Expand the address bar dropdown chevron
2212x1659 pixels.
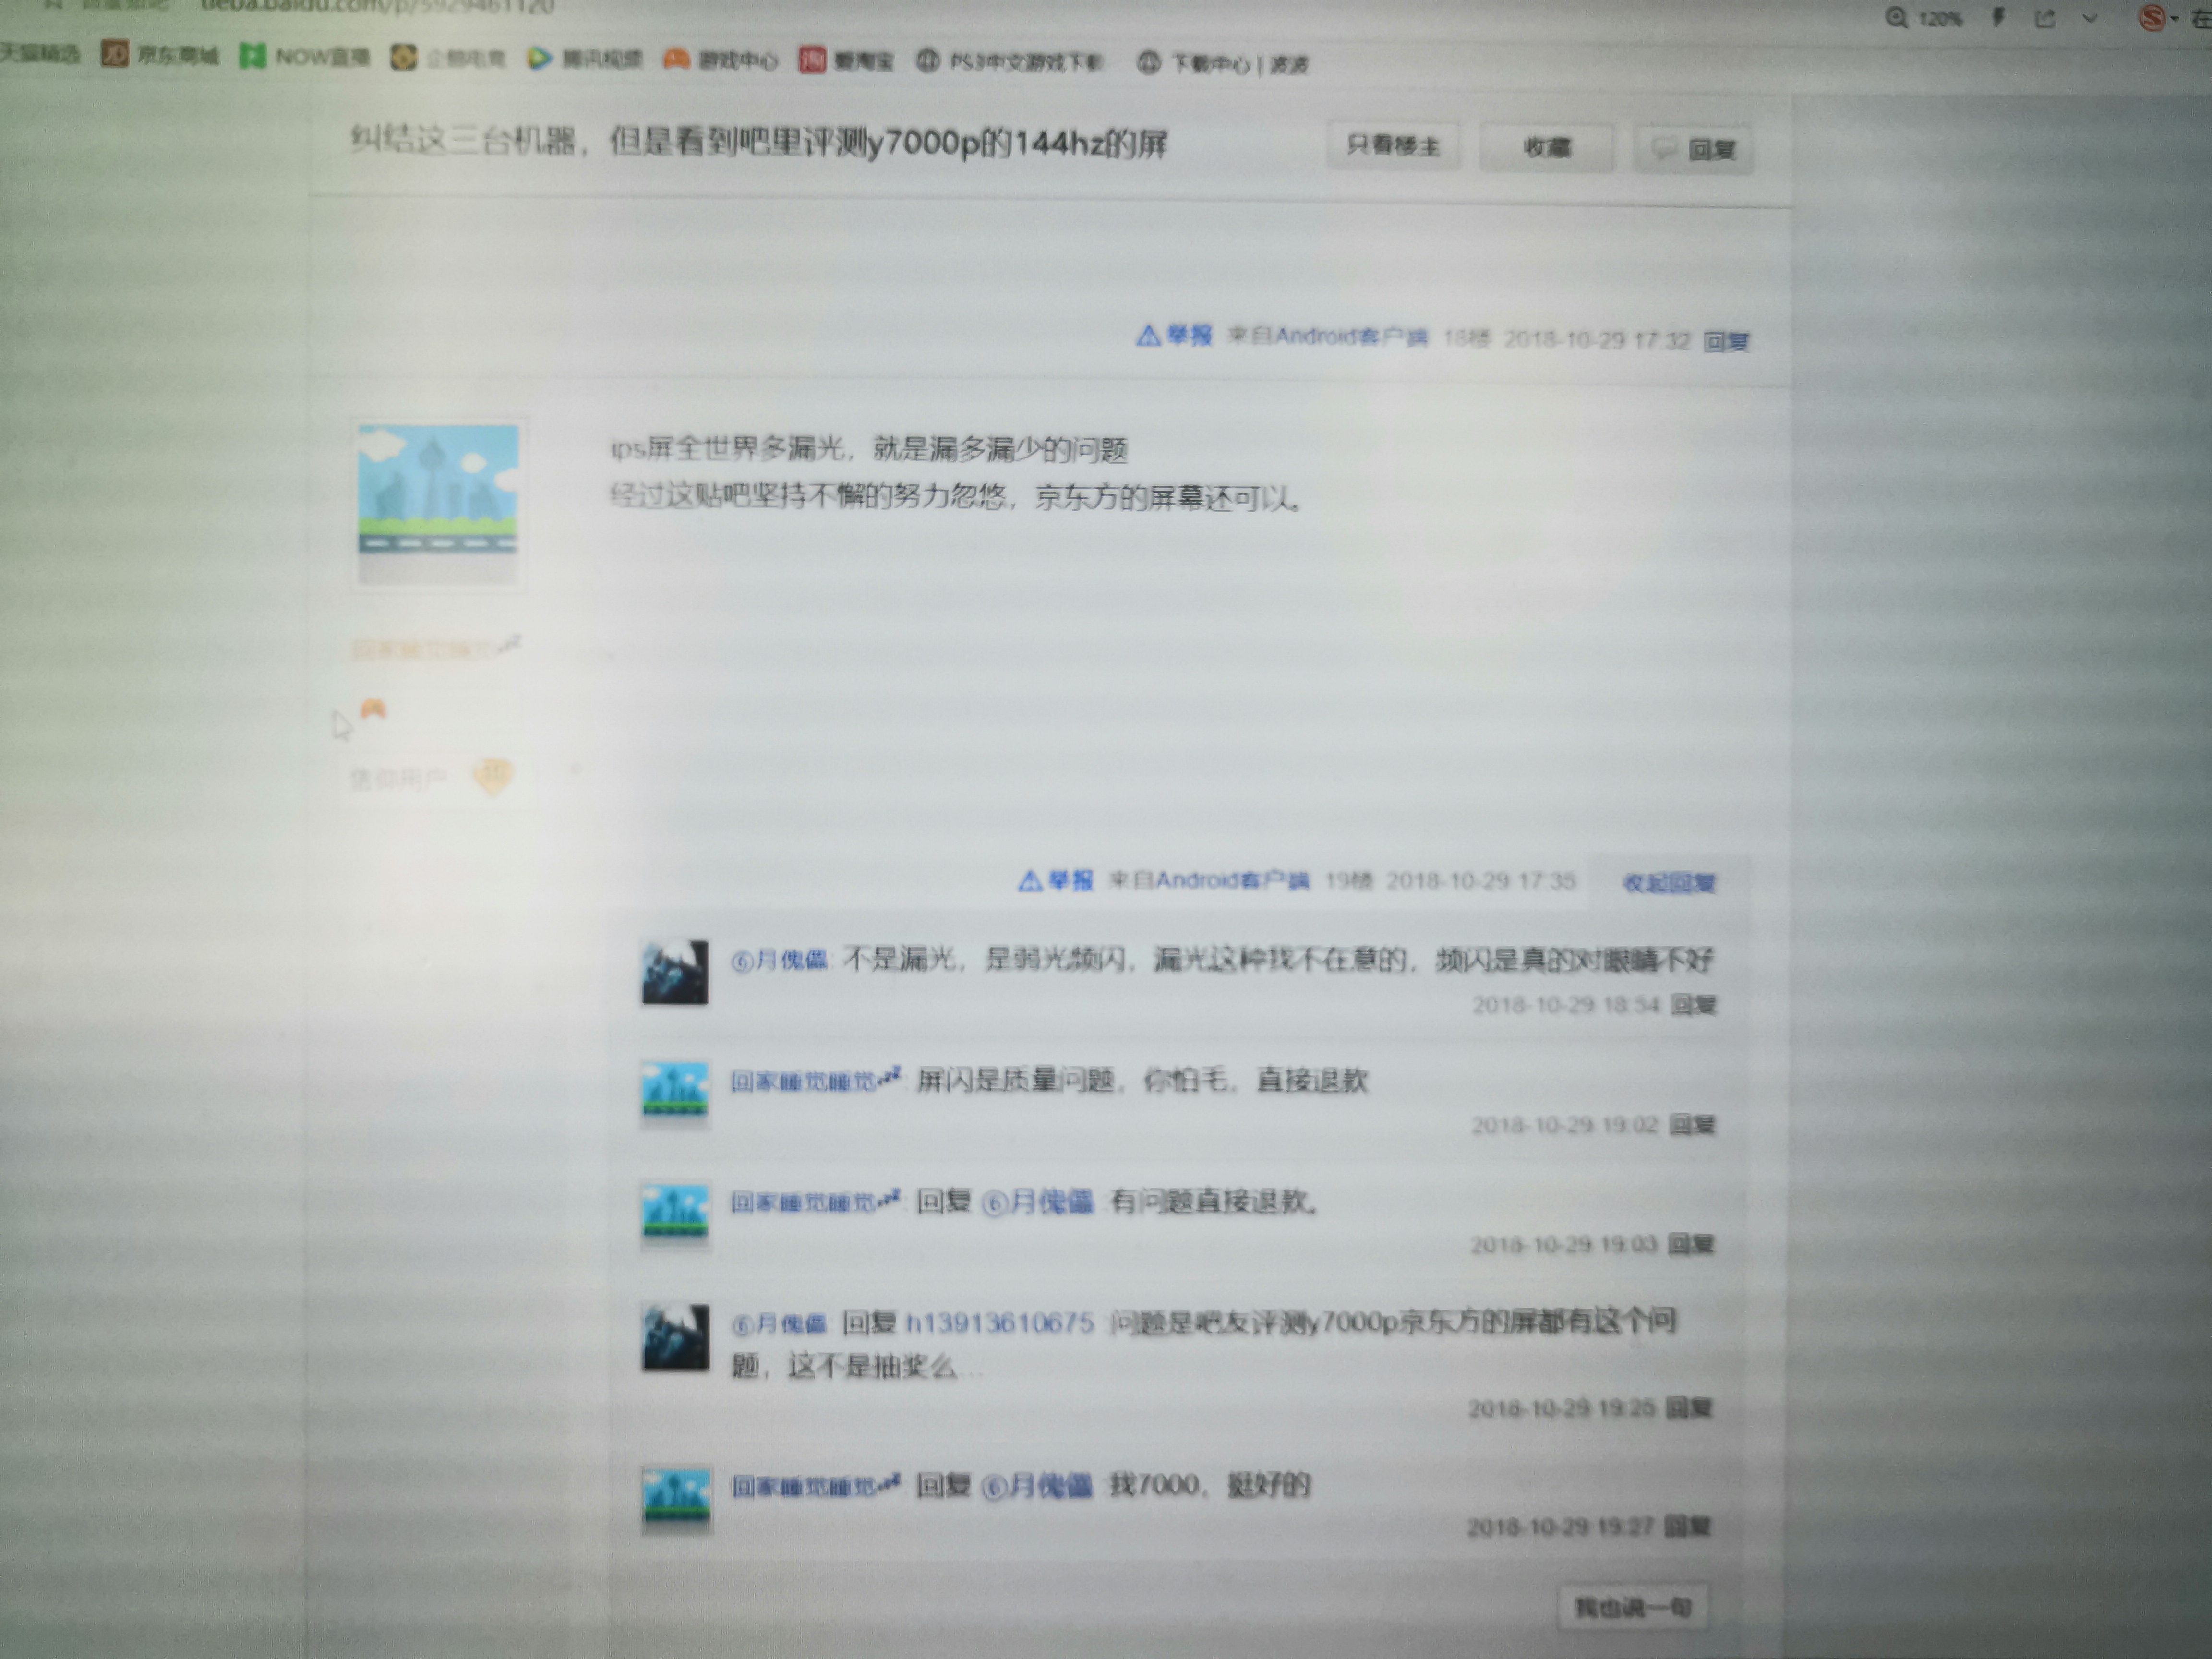point(2089,18)
